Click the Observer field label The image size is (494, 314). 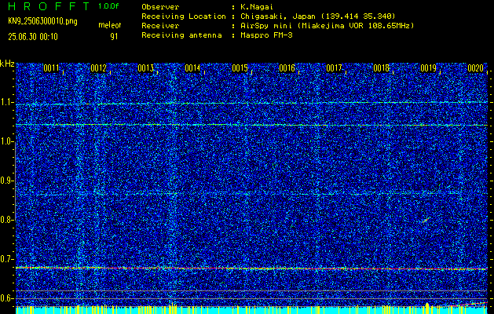(160, 7)
